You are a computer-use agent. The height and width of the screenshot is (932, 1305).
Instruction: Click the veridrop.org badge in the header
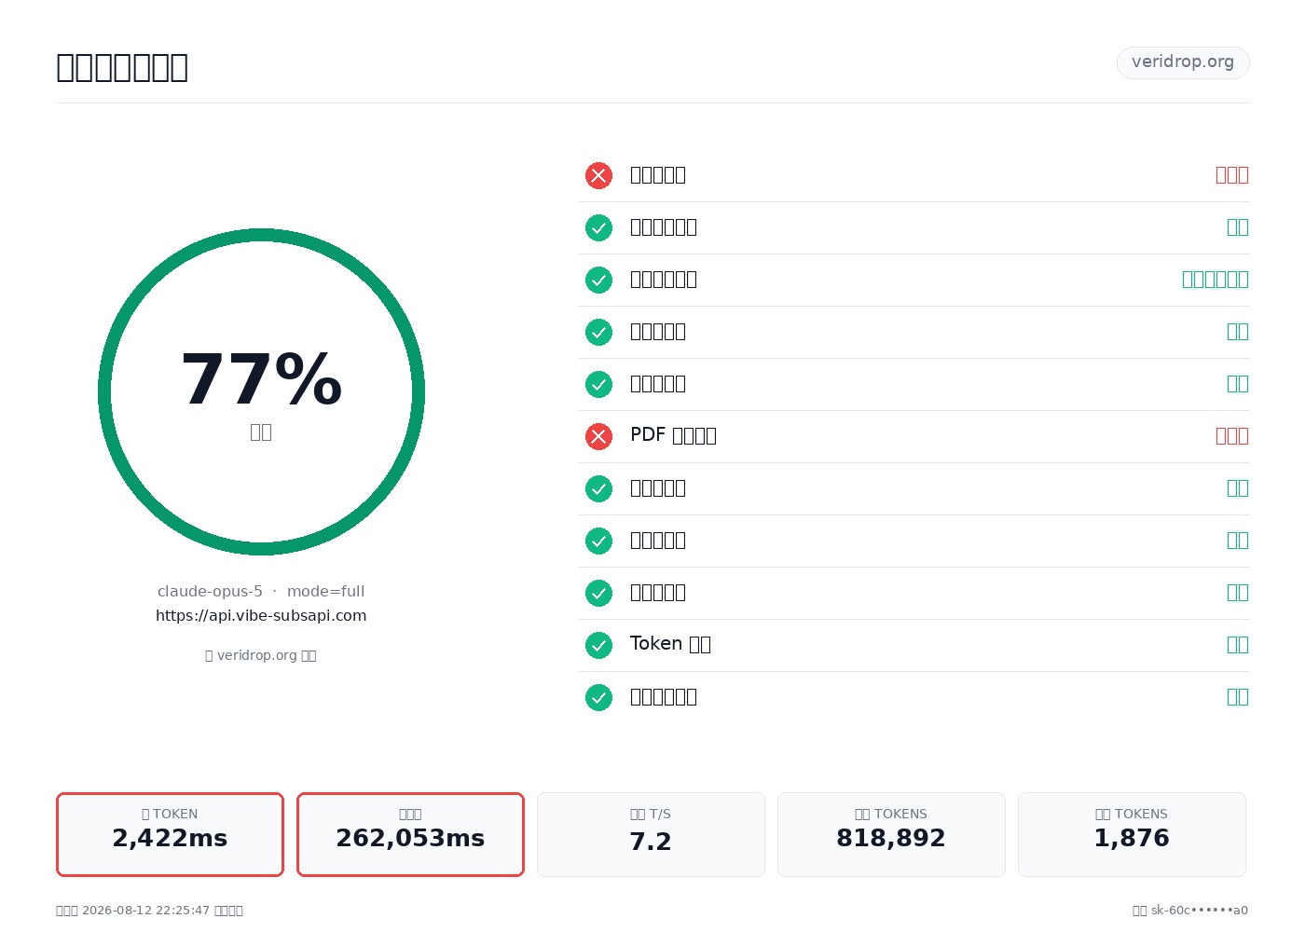tap(1183, 62)
